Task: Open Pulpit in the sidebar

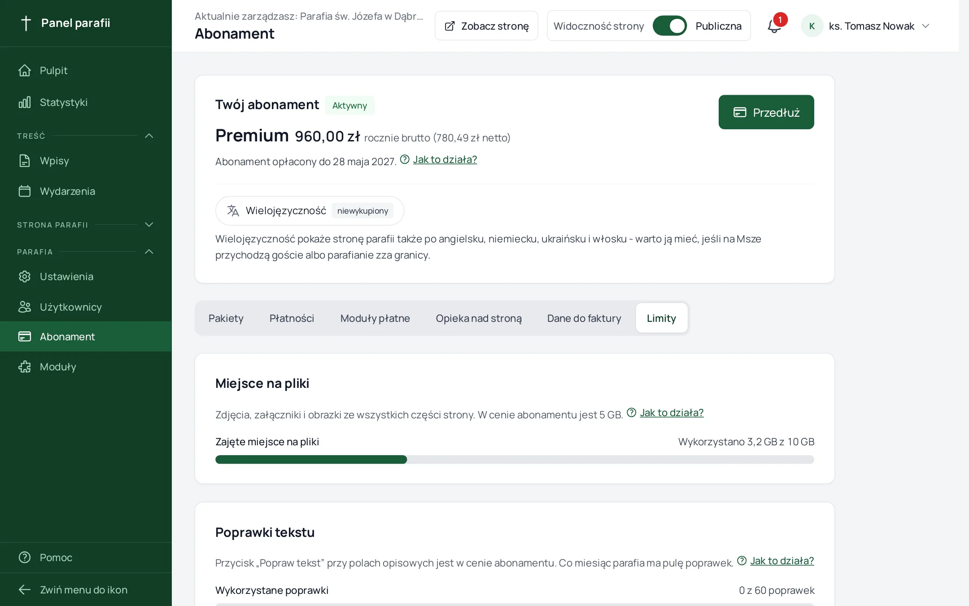Action: point(86,70)
